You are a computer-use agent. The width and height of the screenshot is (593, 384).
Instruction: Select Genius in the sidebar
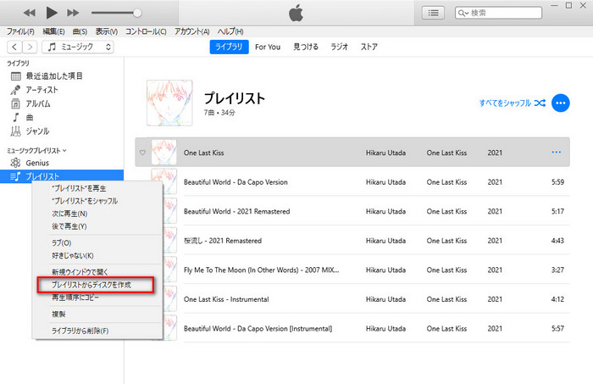pos(37,163)
